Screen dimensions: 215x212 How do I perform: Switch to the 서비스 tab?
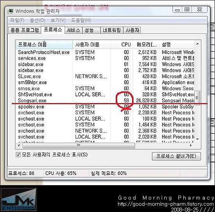(x=74, y=30)
